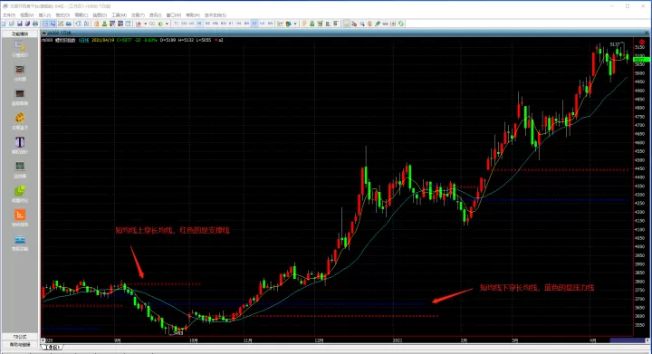Click the blue floppy-disk save icon in toolbar
Screen dimensions: 652x354
point(20,24)
